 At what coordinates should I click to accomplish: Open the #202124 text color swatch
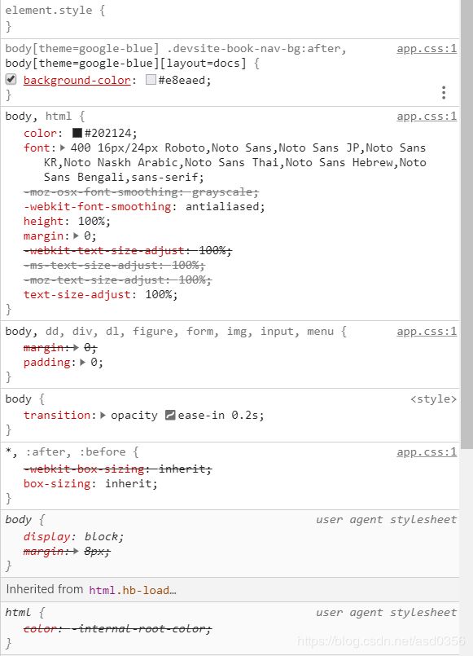[77, 133]
